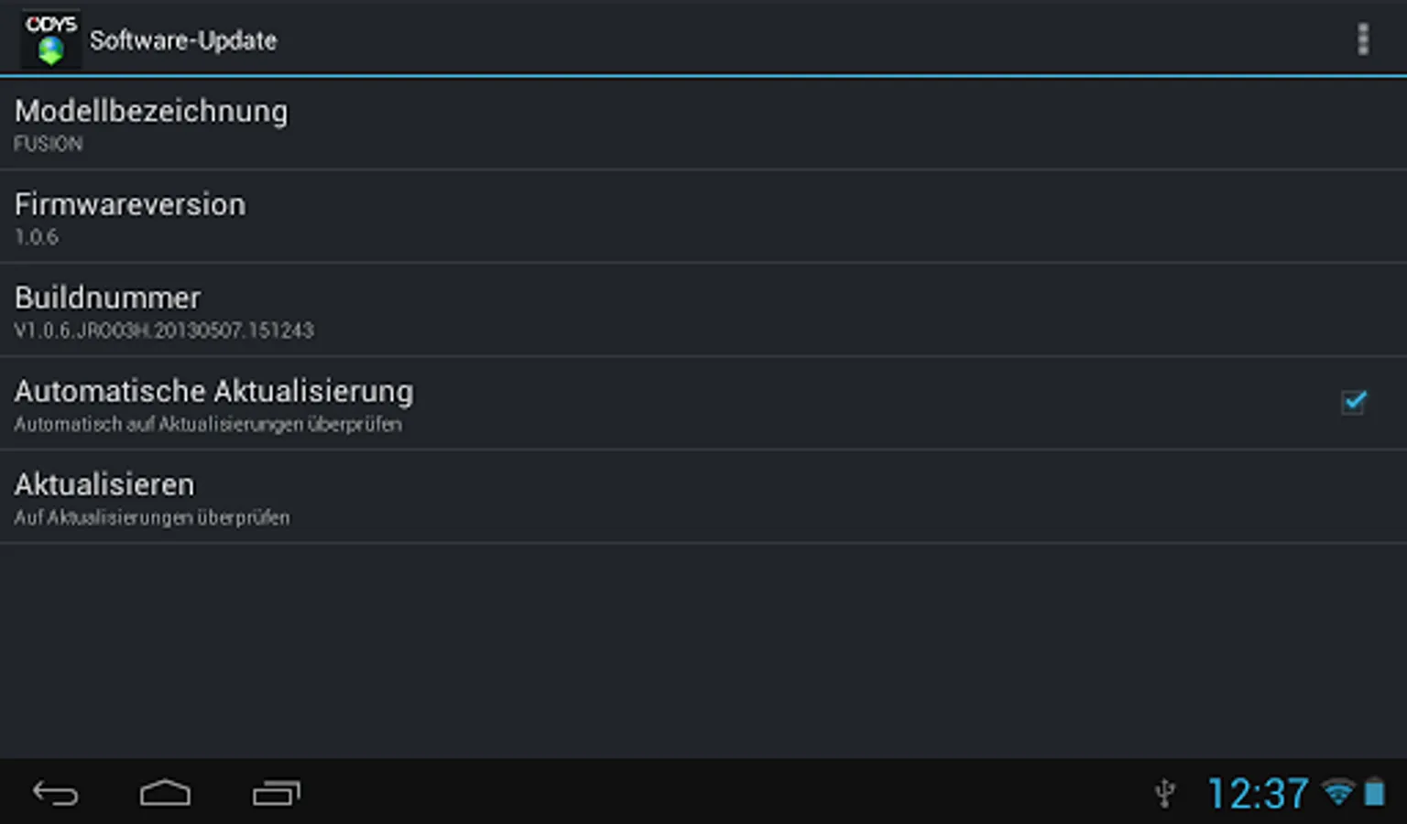
Task: Click the USB connection status icon
Action: [x=1164, y=793]
